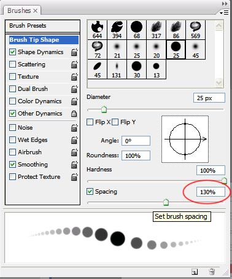Select the 644 brush preset thumbnail
Screen dimensions: 232x279
97,30
